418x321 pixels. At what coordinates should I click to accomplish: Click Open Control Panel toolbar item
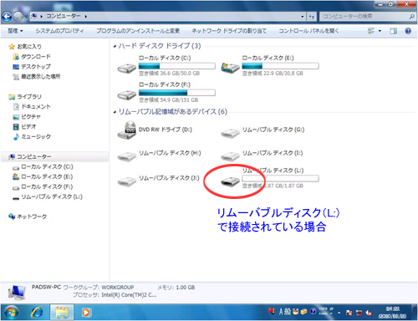pos(308,31)
